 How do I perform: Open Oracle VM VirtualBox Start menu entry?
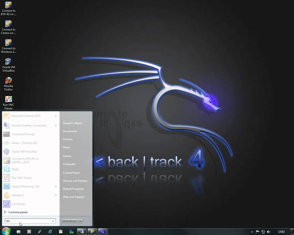pos(31,151)
